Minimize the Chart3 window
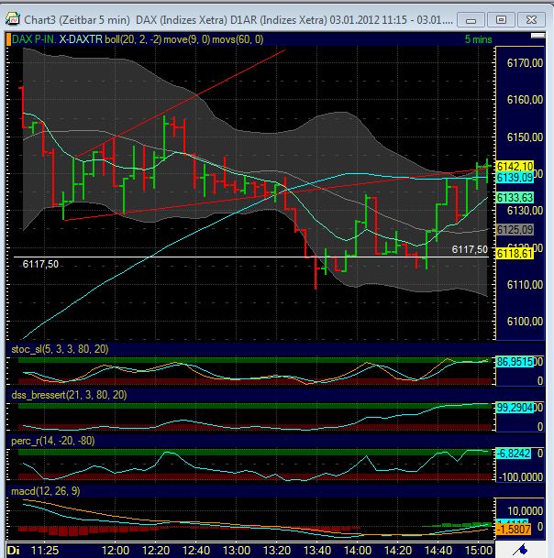554x558 pixels. coord(471,20)
